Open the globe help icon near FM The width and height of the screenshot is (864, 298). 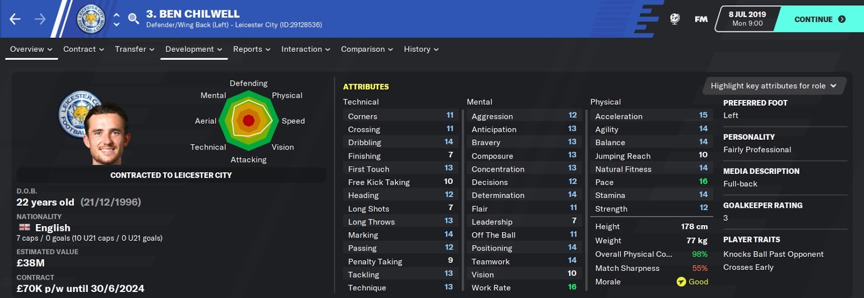click(x=674, y=19)
